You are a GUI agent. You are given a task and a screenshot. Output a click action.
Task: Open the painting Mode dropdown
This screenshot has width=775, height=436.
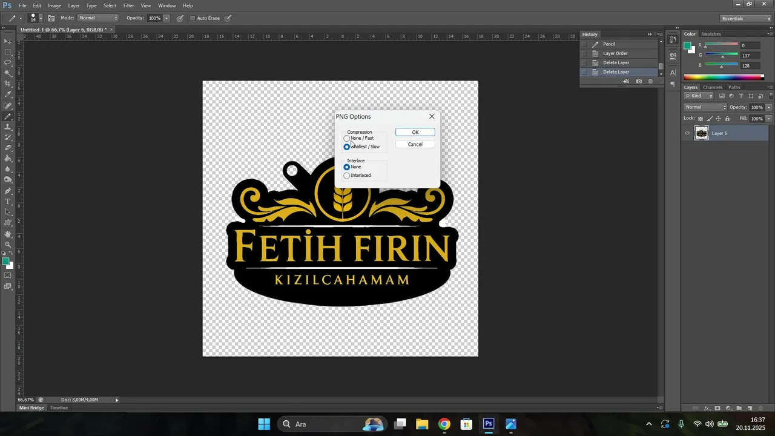98,18
